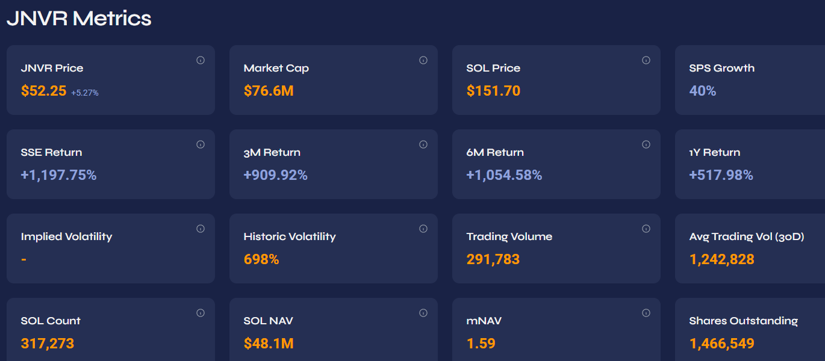The width and height of the screenshot is (825, 361).
Task: Click the Implied Volatility info icon
Action: 201,229
